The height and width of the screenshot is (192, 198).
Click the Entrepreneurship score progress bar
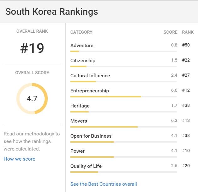[x=124, y=96]
